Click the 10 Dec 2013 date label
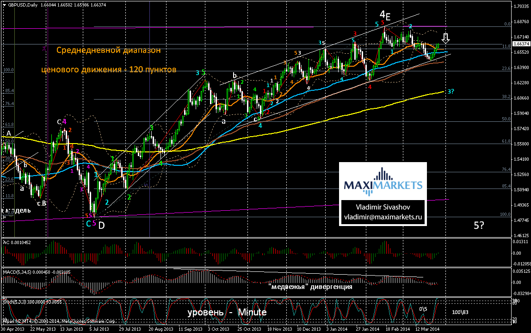This screenshot has width=531, height=333. click(x=309, y=329)
